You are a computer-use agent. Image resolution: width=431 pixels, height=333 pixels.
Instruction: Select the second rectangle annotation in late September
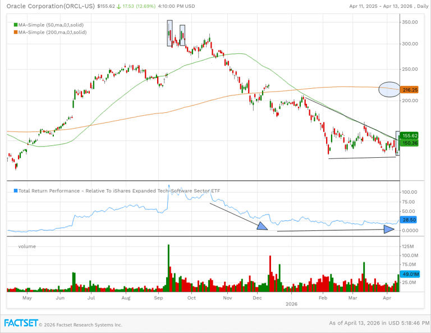(x=182, y=34)
